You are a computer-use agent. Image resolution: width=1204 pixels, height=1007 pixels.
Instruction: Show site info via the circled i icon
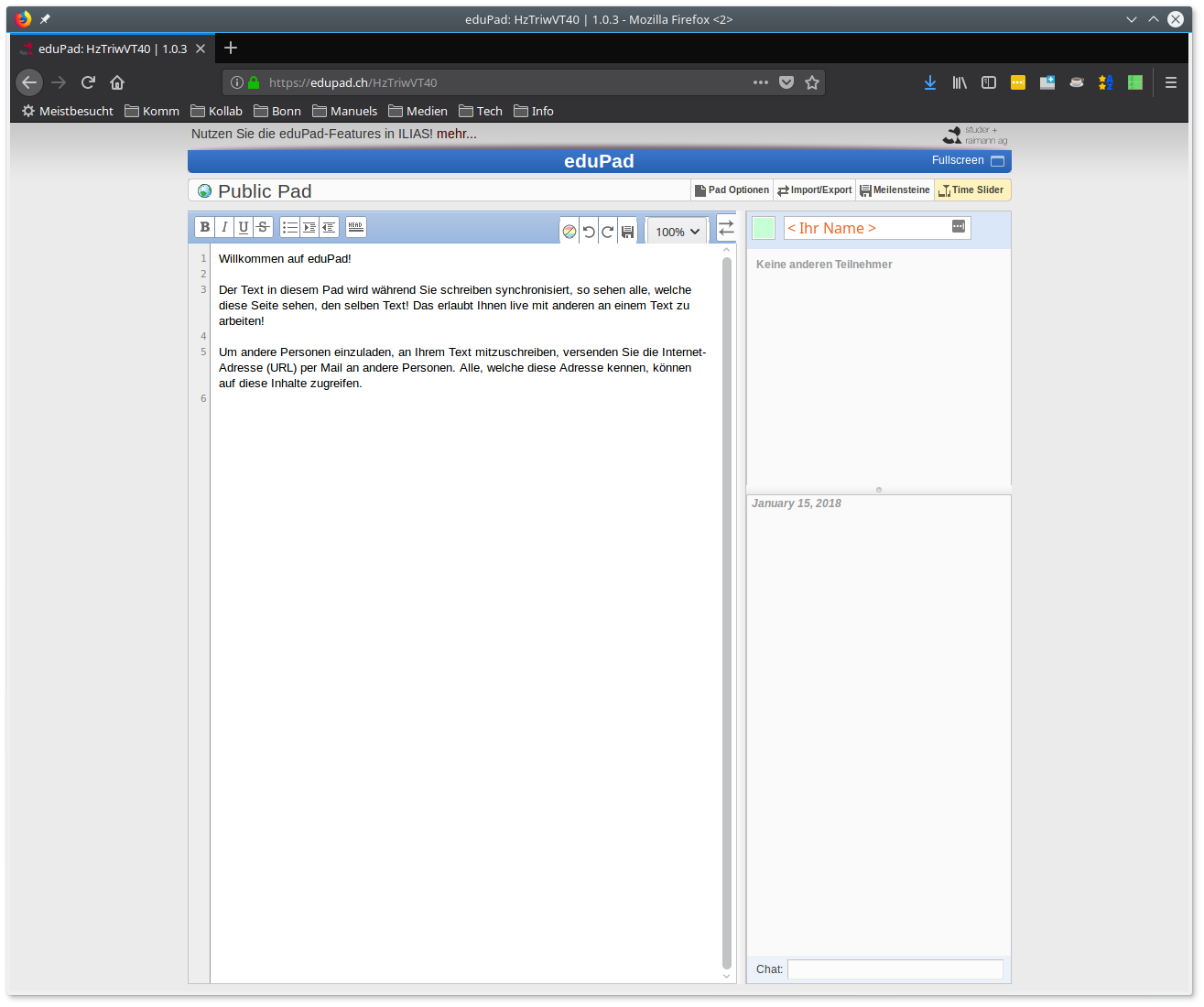coord(237,82)
